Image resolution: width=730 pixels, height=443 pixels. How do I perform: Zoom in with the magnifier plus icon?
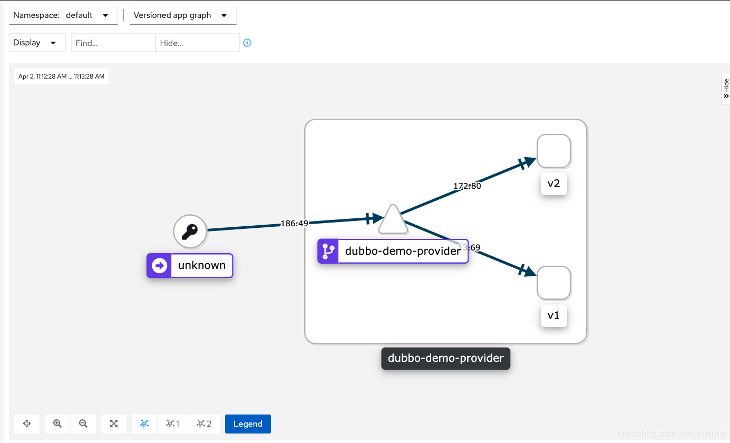point(57,423)
